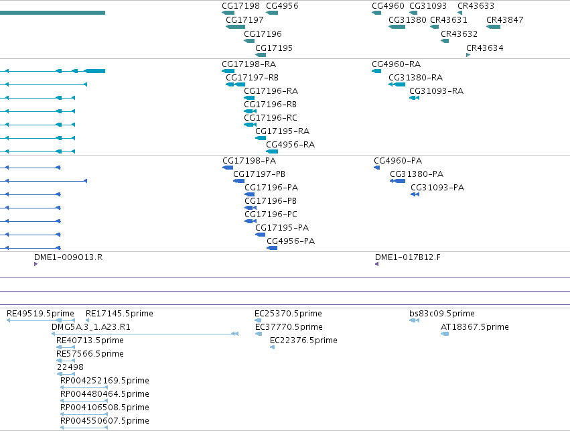
Task: Click the RP004252169.5prime EST label
Action: point(104,381)
